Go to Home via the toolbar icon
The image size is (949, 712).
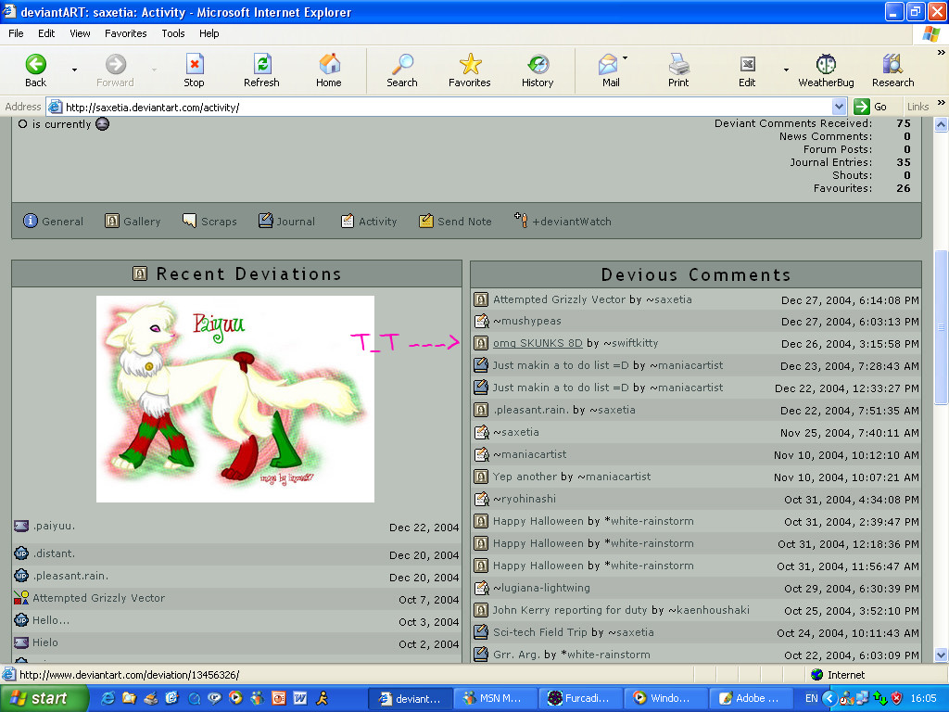click(x=329, y=64)
